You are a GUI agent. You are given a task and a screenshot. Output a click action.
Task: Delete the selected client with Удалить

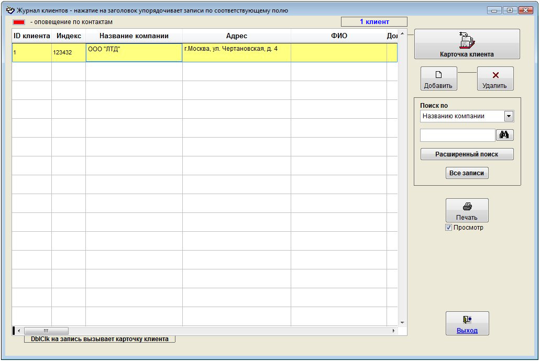coord(495,78)
